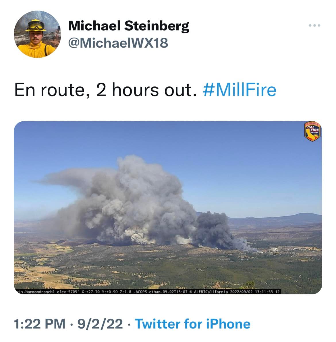
Task: Click the Michael Steinberg display name
Action: (129, 26)
